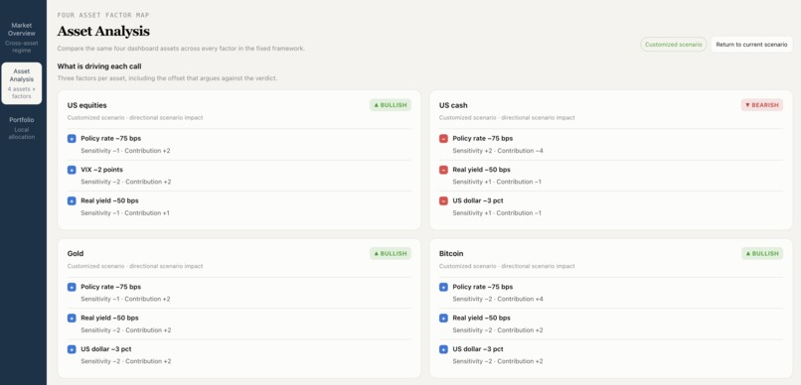Click plus icon for Gold US dollar

pyautogui.click(x=72, y=349)
